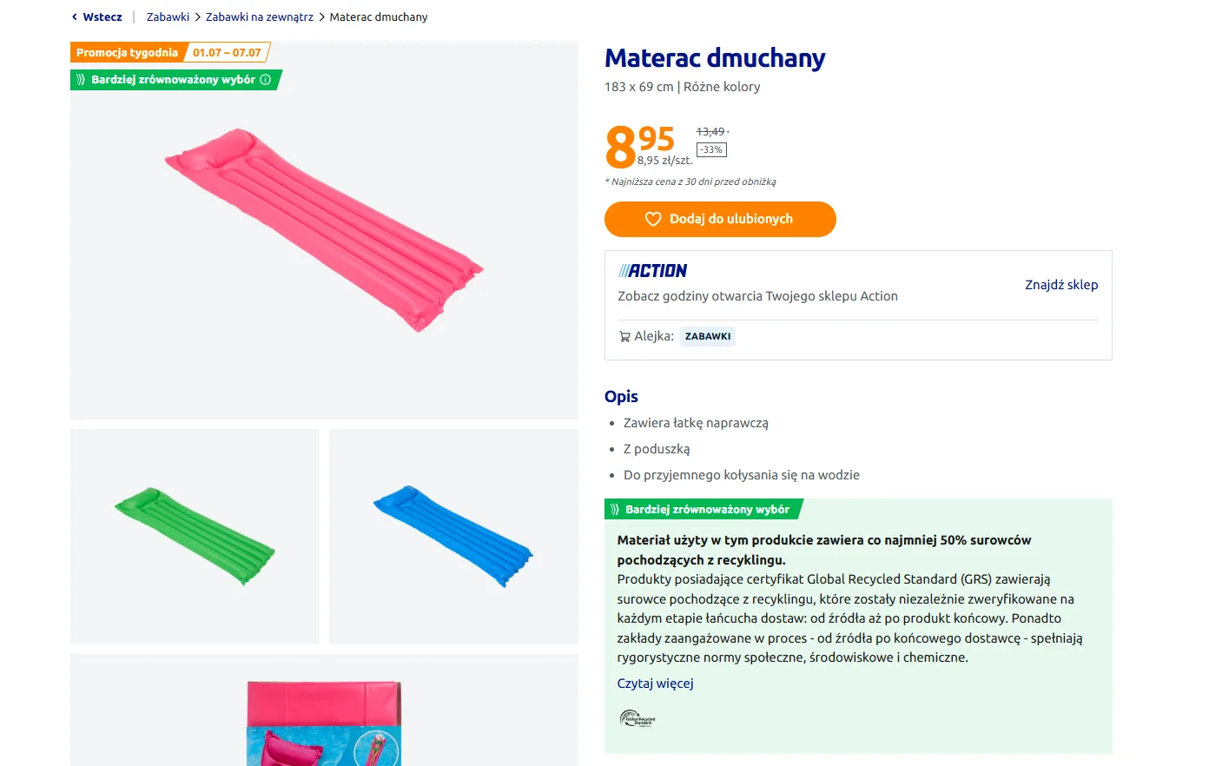Go to Zabawki na zewnątrz breadcrumb

click(260, 17)
